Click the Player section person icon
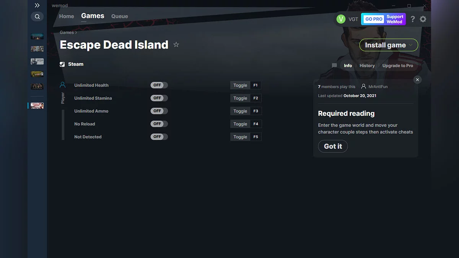 tap(62, 84)
